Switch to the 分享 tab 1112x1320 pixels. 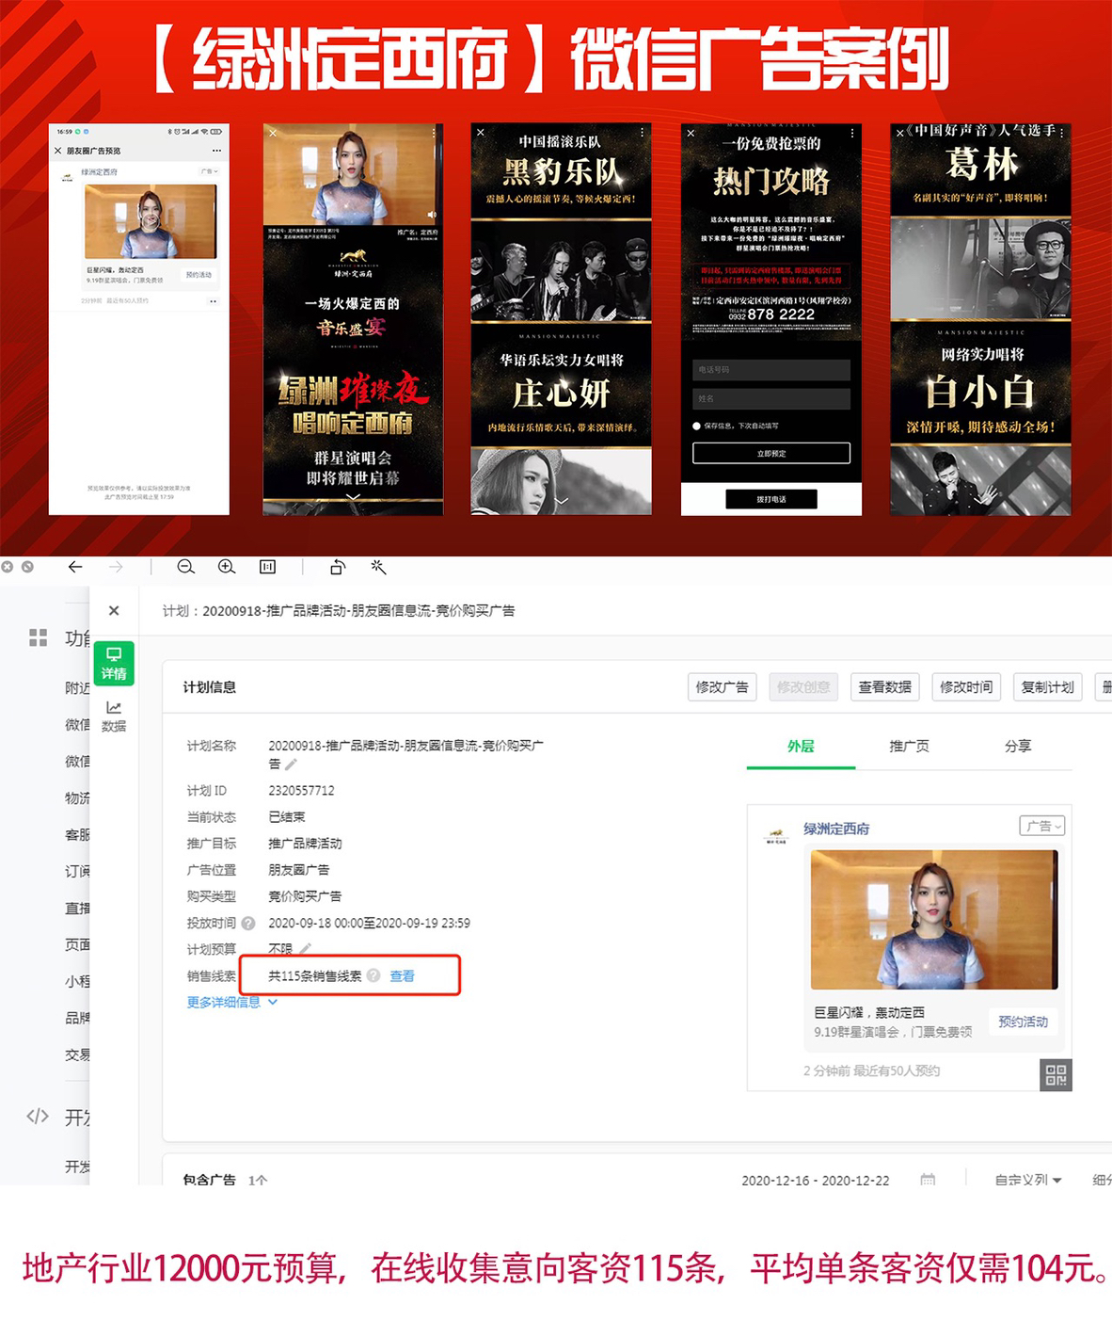(x=1018, y=746)
